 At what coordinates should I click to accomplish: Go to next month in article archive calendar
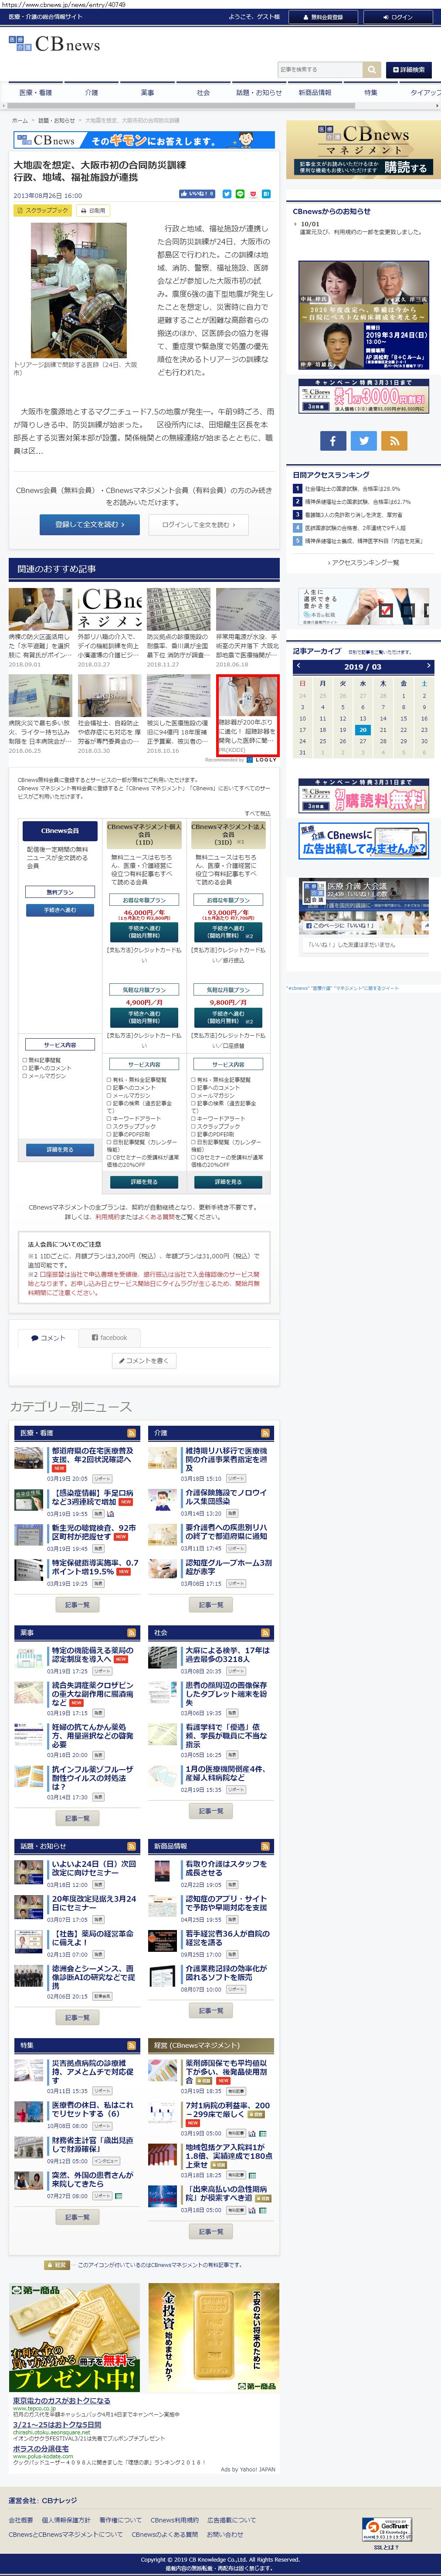click(x=428, y=666)
